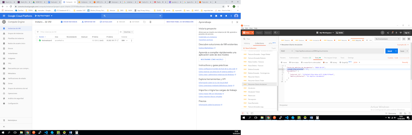Select the facturadorpro3 instance checkbox
This screenshot has width=412, height=135.
coord(37,40)
